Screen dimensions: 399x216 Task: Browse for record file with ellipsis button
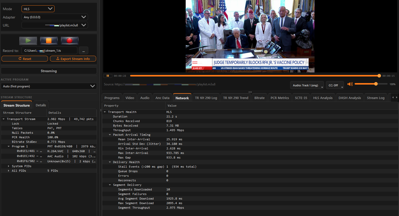tap(83, 51)
